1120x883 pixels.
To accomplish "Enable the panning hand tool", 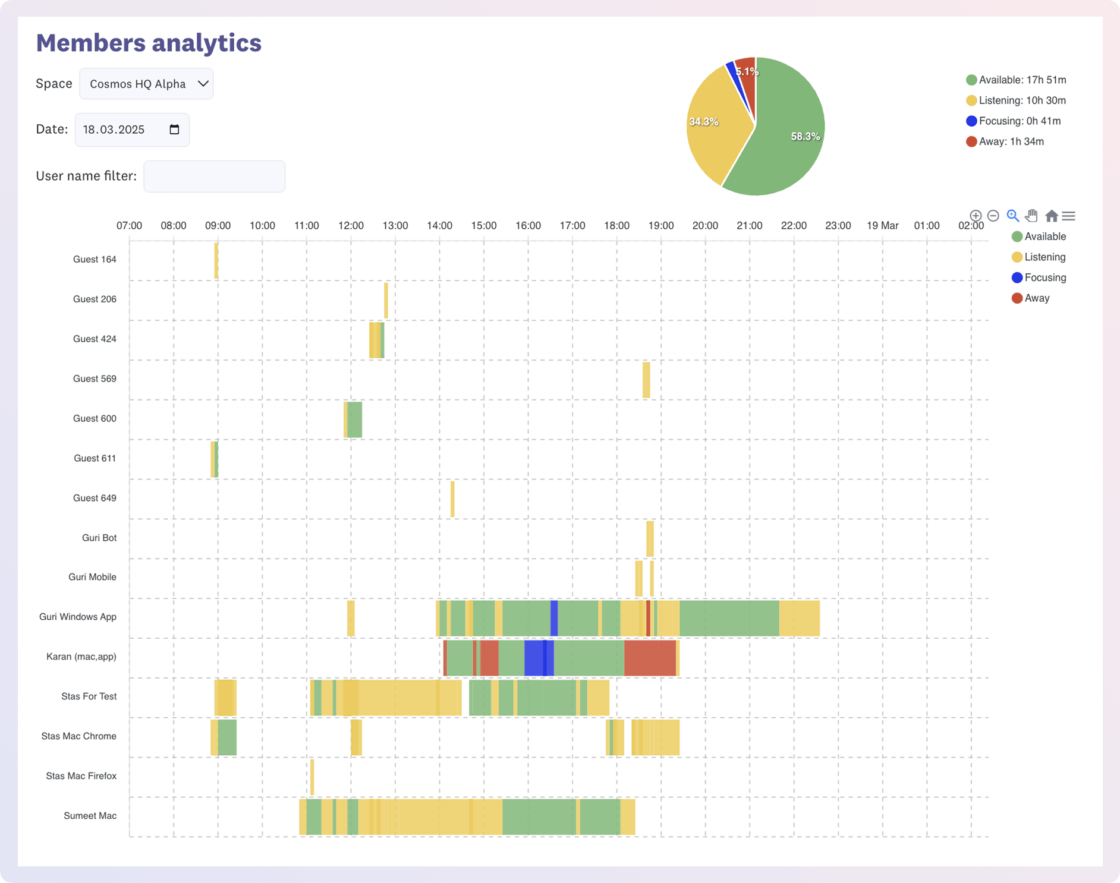I will tap(1031, 216).
